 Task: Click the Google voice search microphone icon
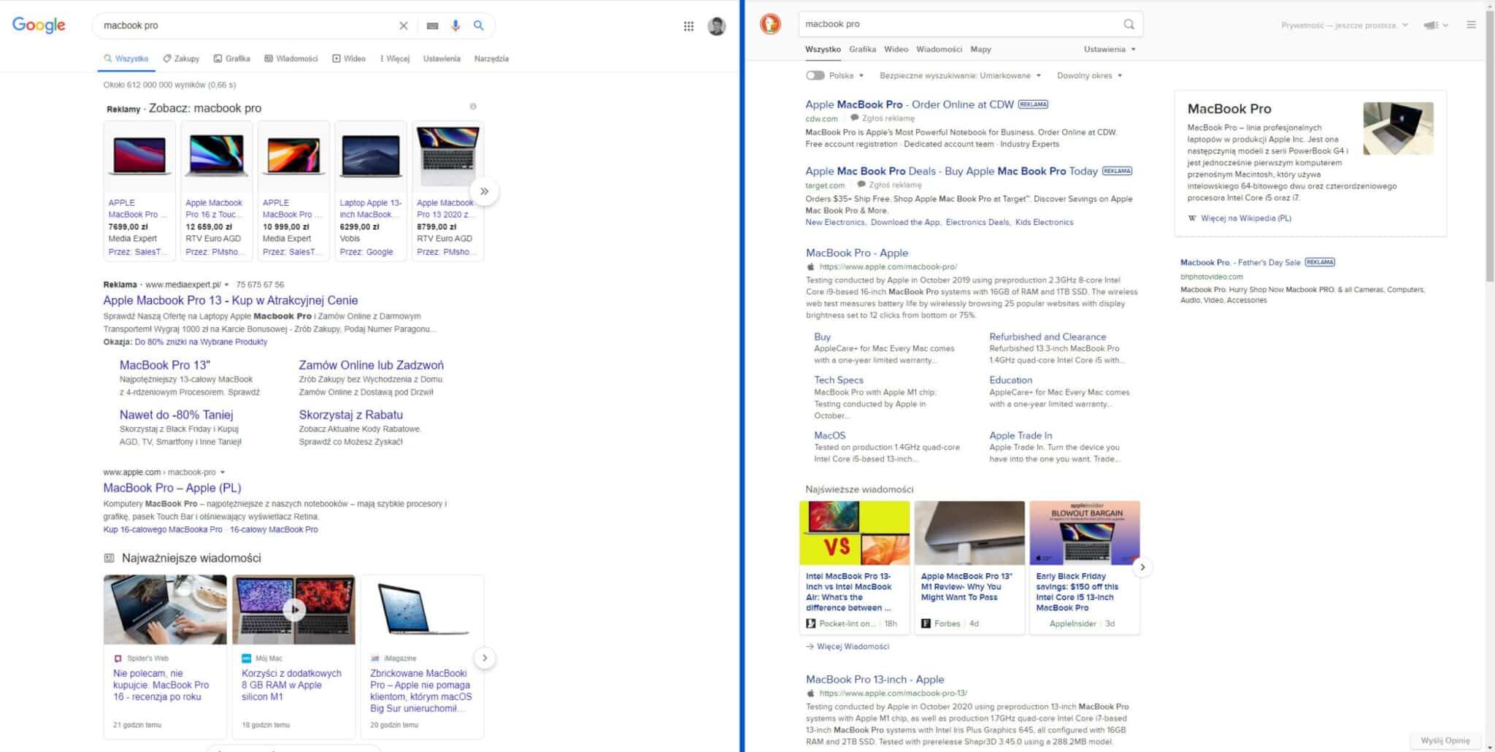(x=456, y=26)
